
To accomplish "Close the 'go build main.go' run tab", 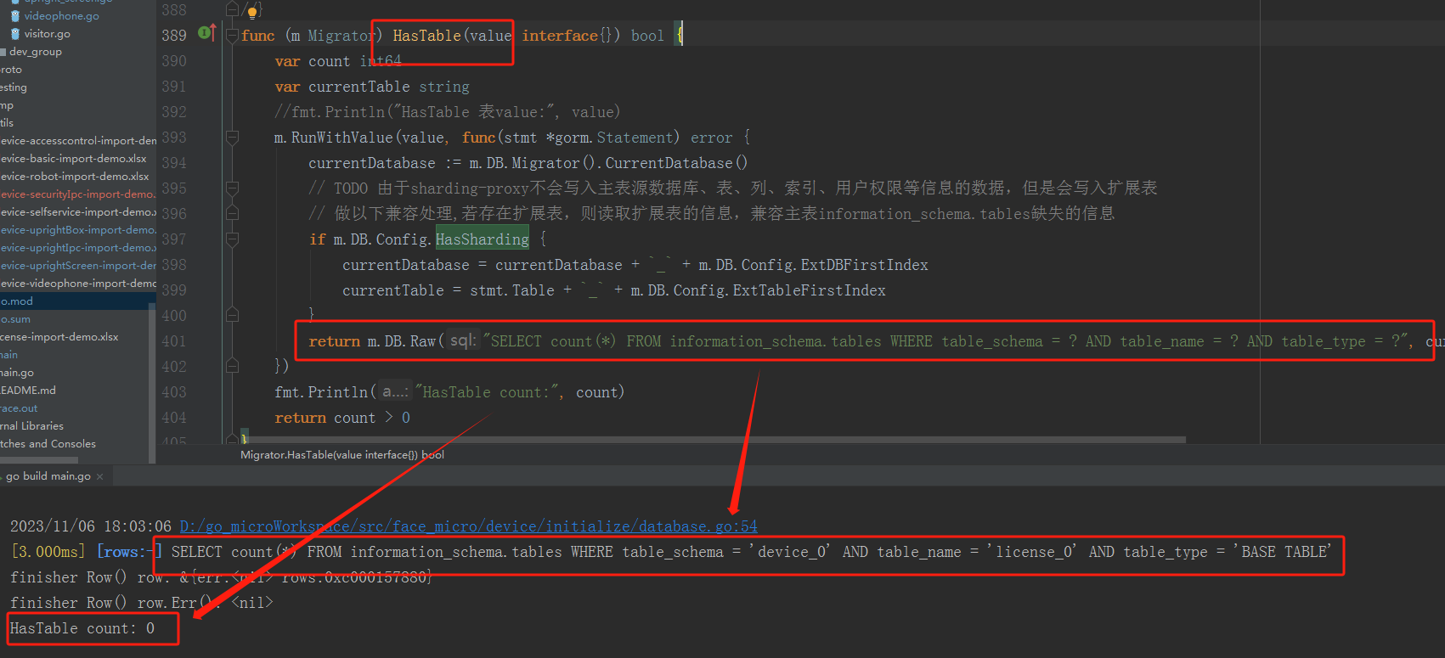I will pyautogui.click(x=99, y=476).
